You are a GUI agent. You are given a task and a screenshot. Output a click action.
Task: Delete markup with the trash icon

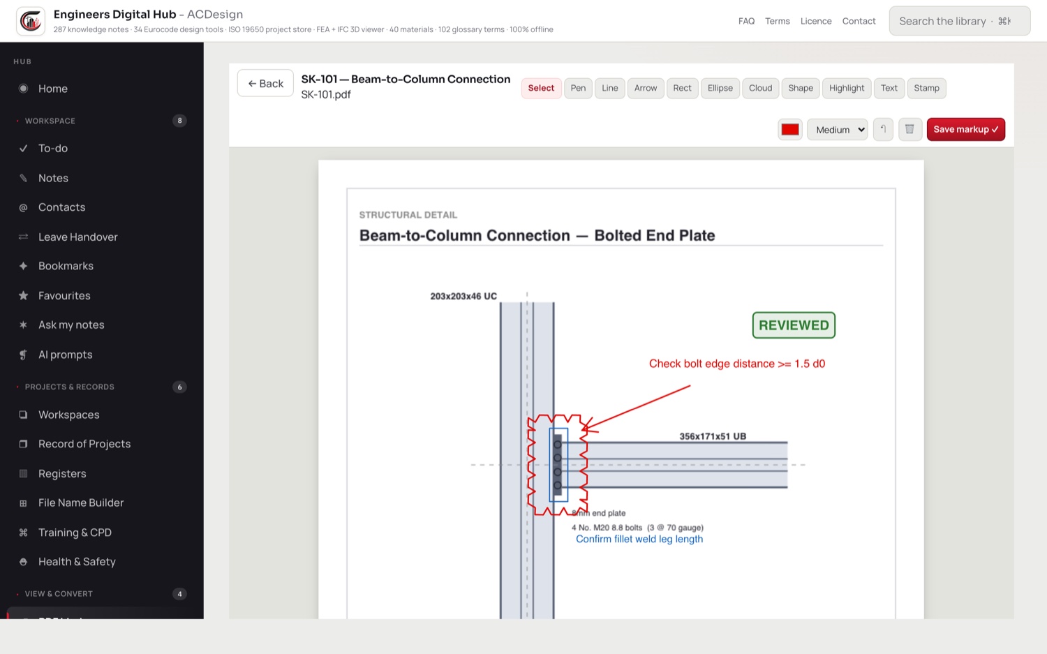coord(910,129)
